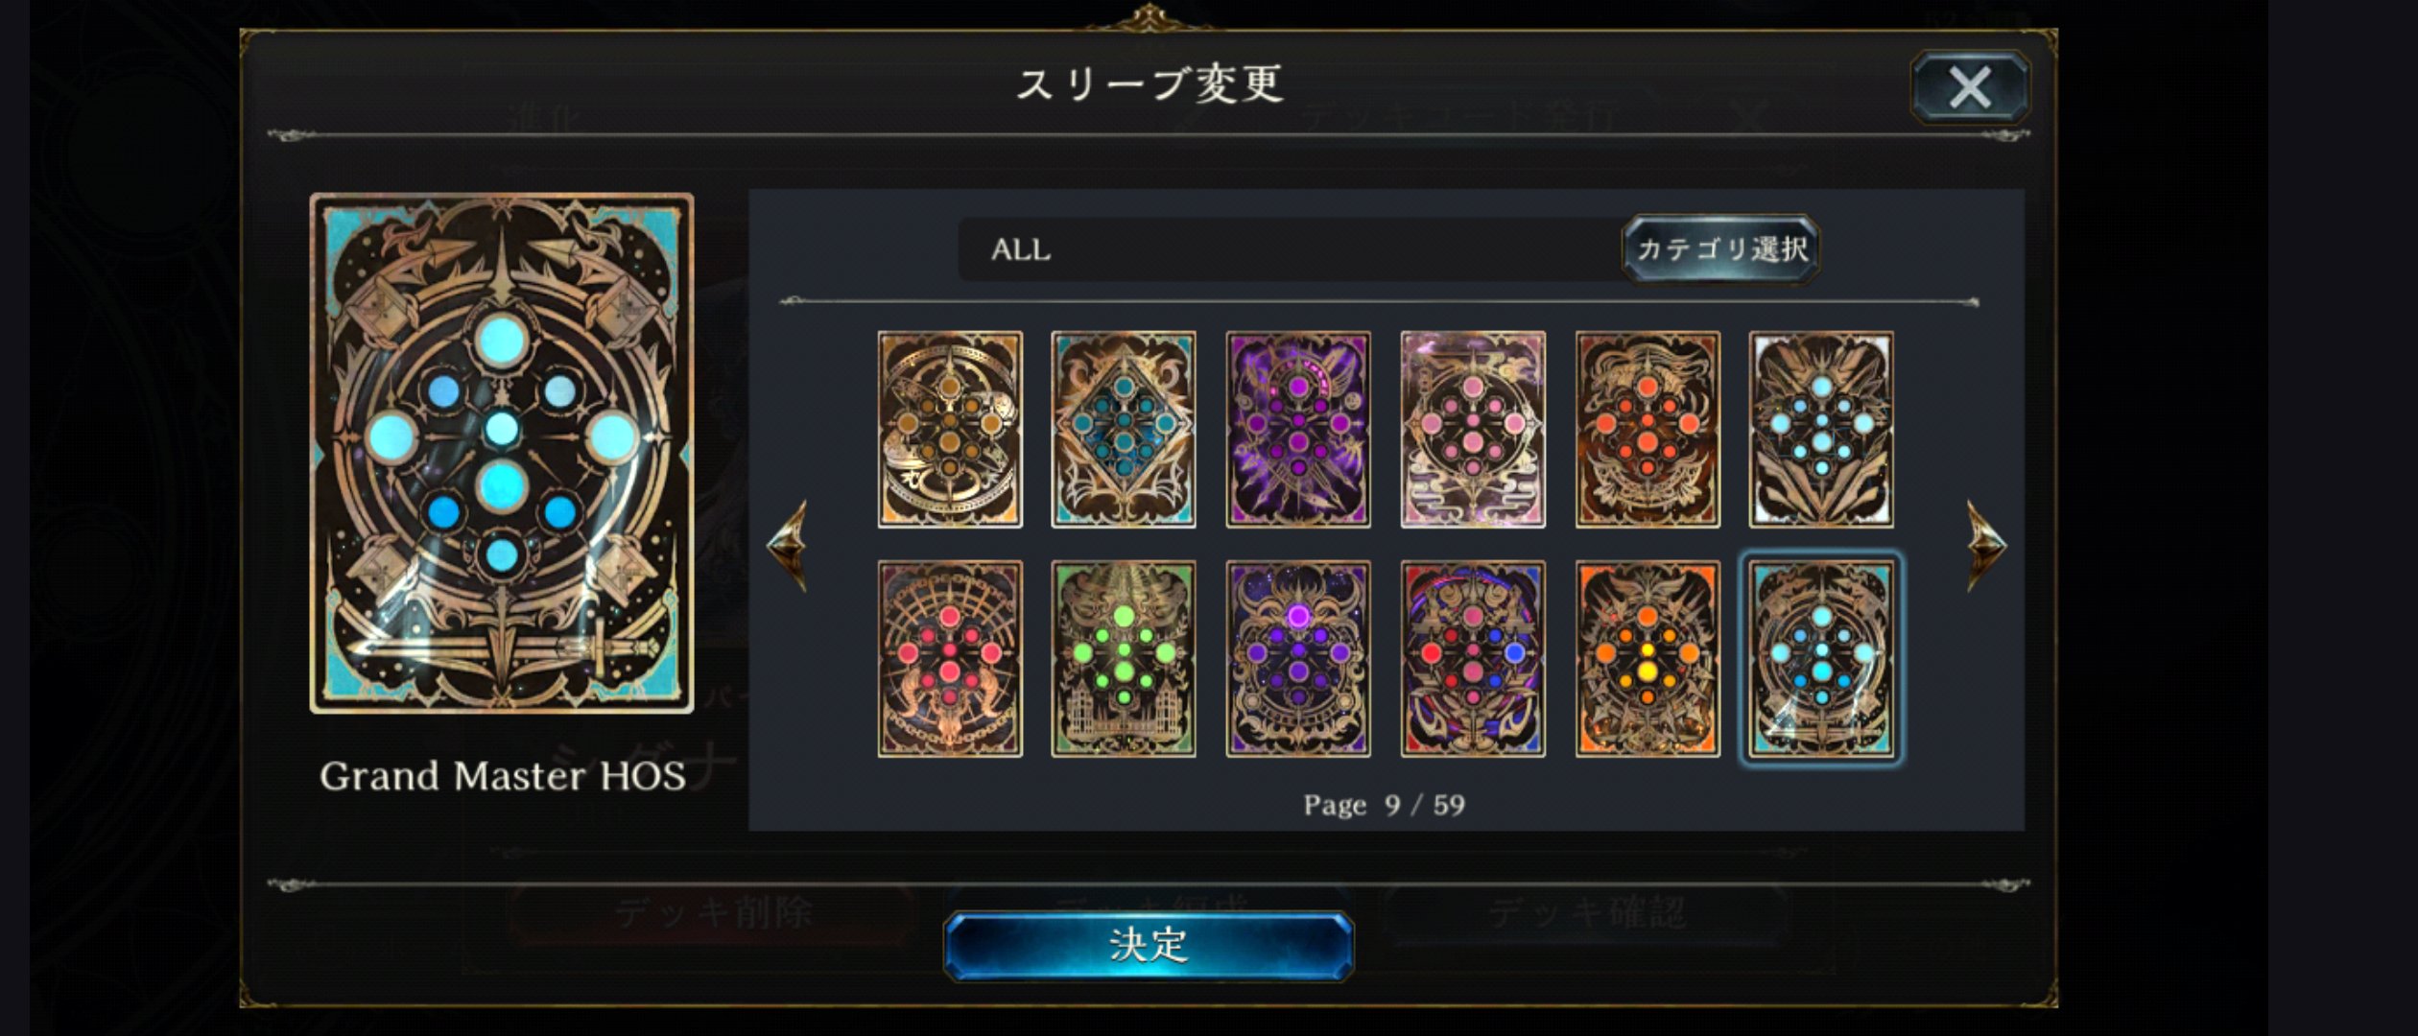Choose the teal diamond-pattern sleeve
The width and height of the screenshot is (2418, 1036).
click(1124, 430)
